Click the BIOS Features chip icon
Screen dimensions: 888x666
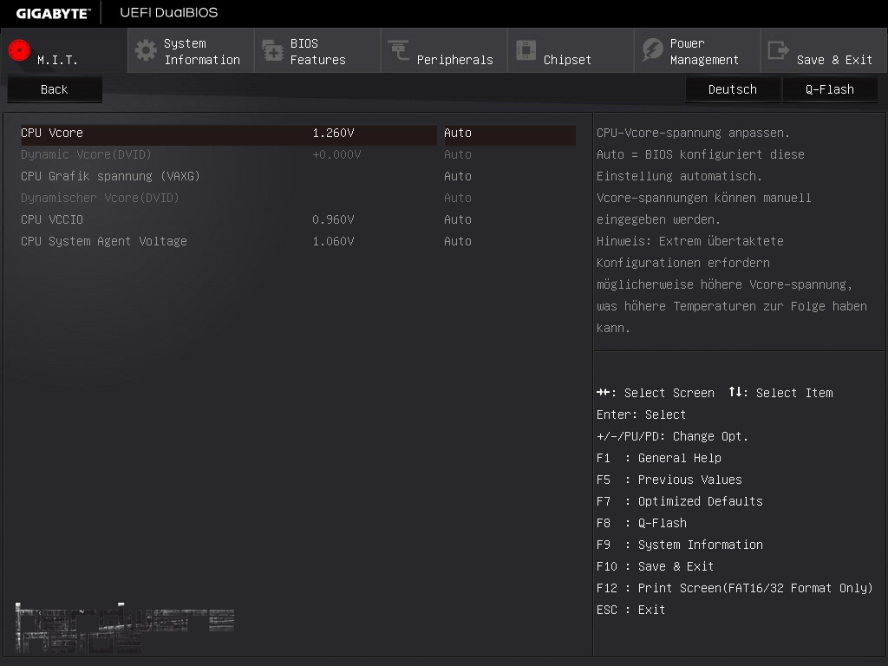pyautogui.click(x=272, y=50)
